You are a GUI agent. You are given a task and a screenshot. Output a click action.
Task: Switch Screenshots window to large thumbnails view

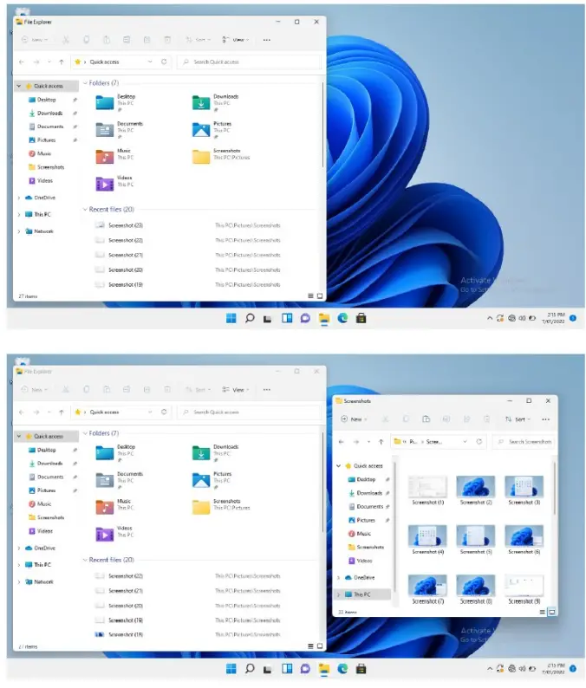(552, 612)
